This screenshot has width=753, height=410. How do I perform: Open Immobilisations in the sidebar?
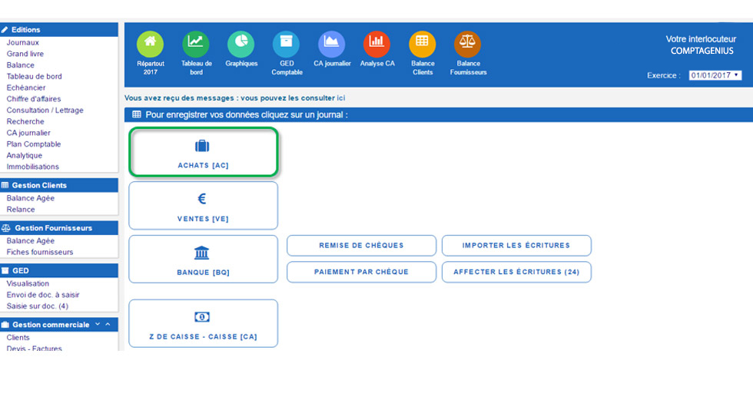coord(32,167)
